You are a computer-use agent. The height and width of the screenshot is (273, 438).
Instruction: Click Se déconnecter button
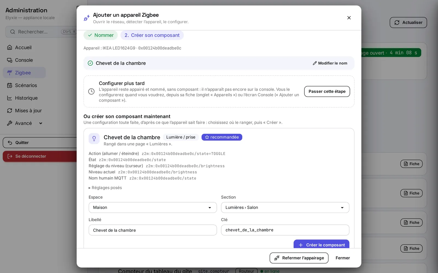(x=40, y=156)
